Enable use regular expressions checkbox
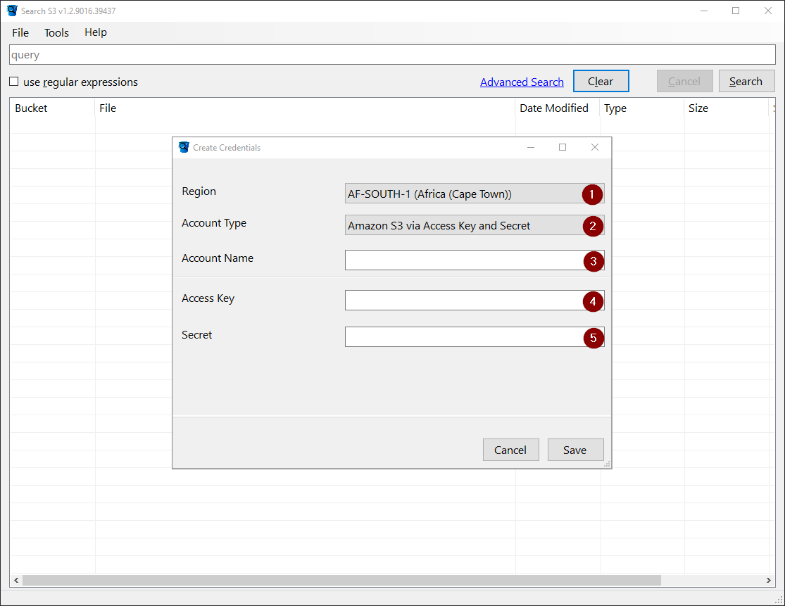Viewport: 785px width, 606px height. pos(14,82)
